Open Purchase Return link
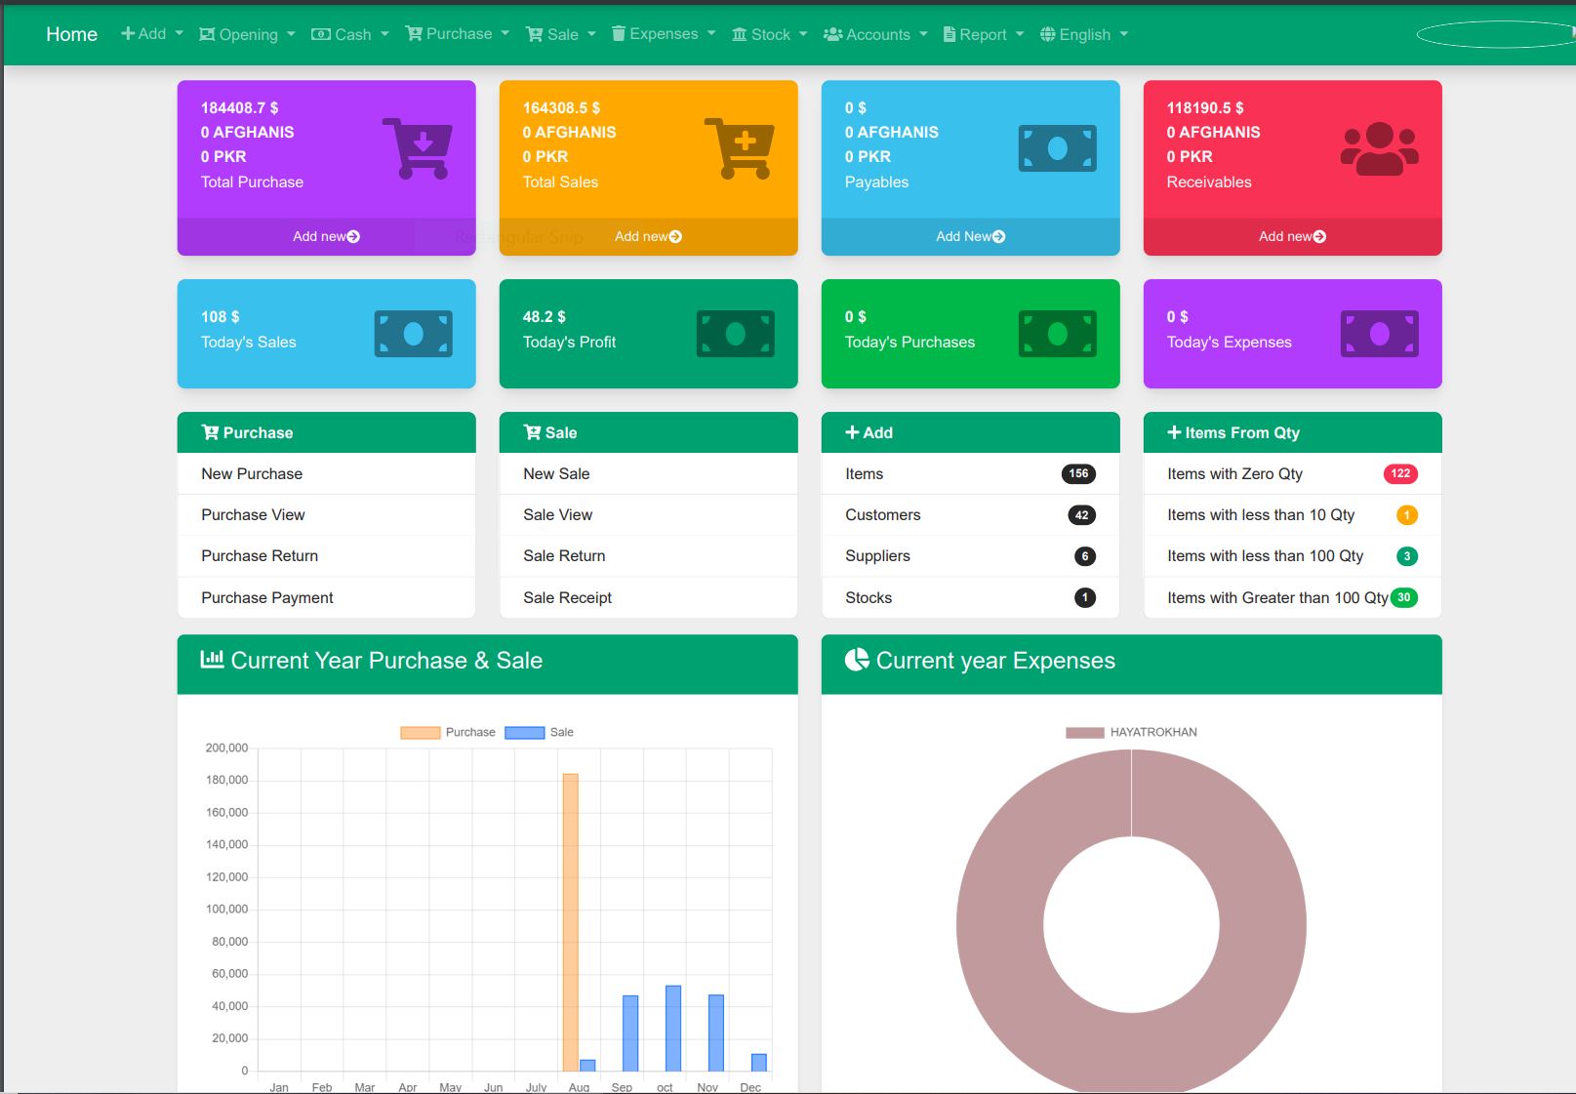 click(326, 555)
